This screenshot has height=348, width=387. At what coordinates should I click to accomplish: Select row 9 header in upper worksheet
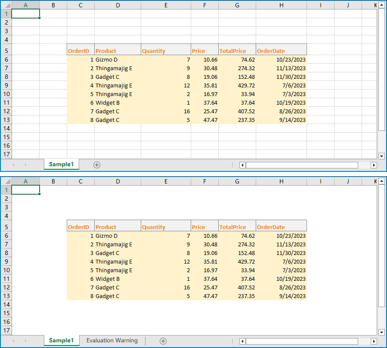(6, 85)
